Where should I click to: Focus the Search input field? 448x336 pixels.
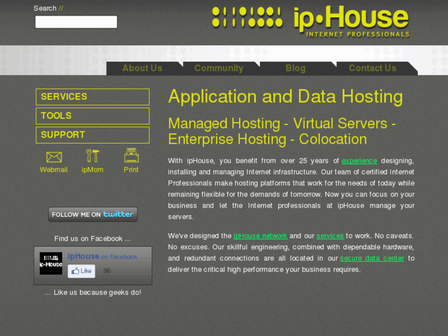(x=76, y=22)
